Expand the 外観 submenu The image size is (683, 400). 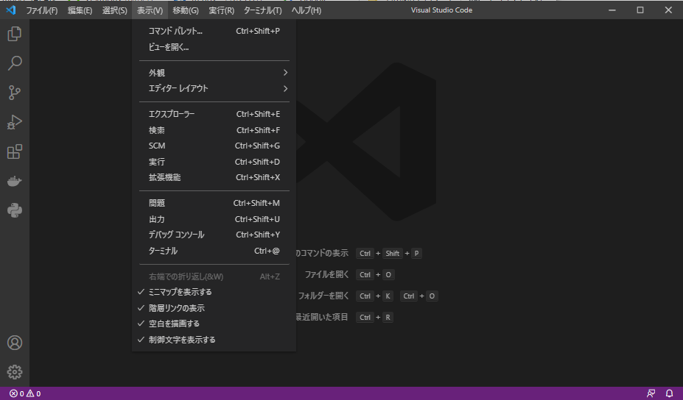pos(214,73)
